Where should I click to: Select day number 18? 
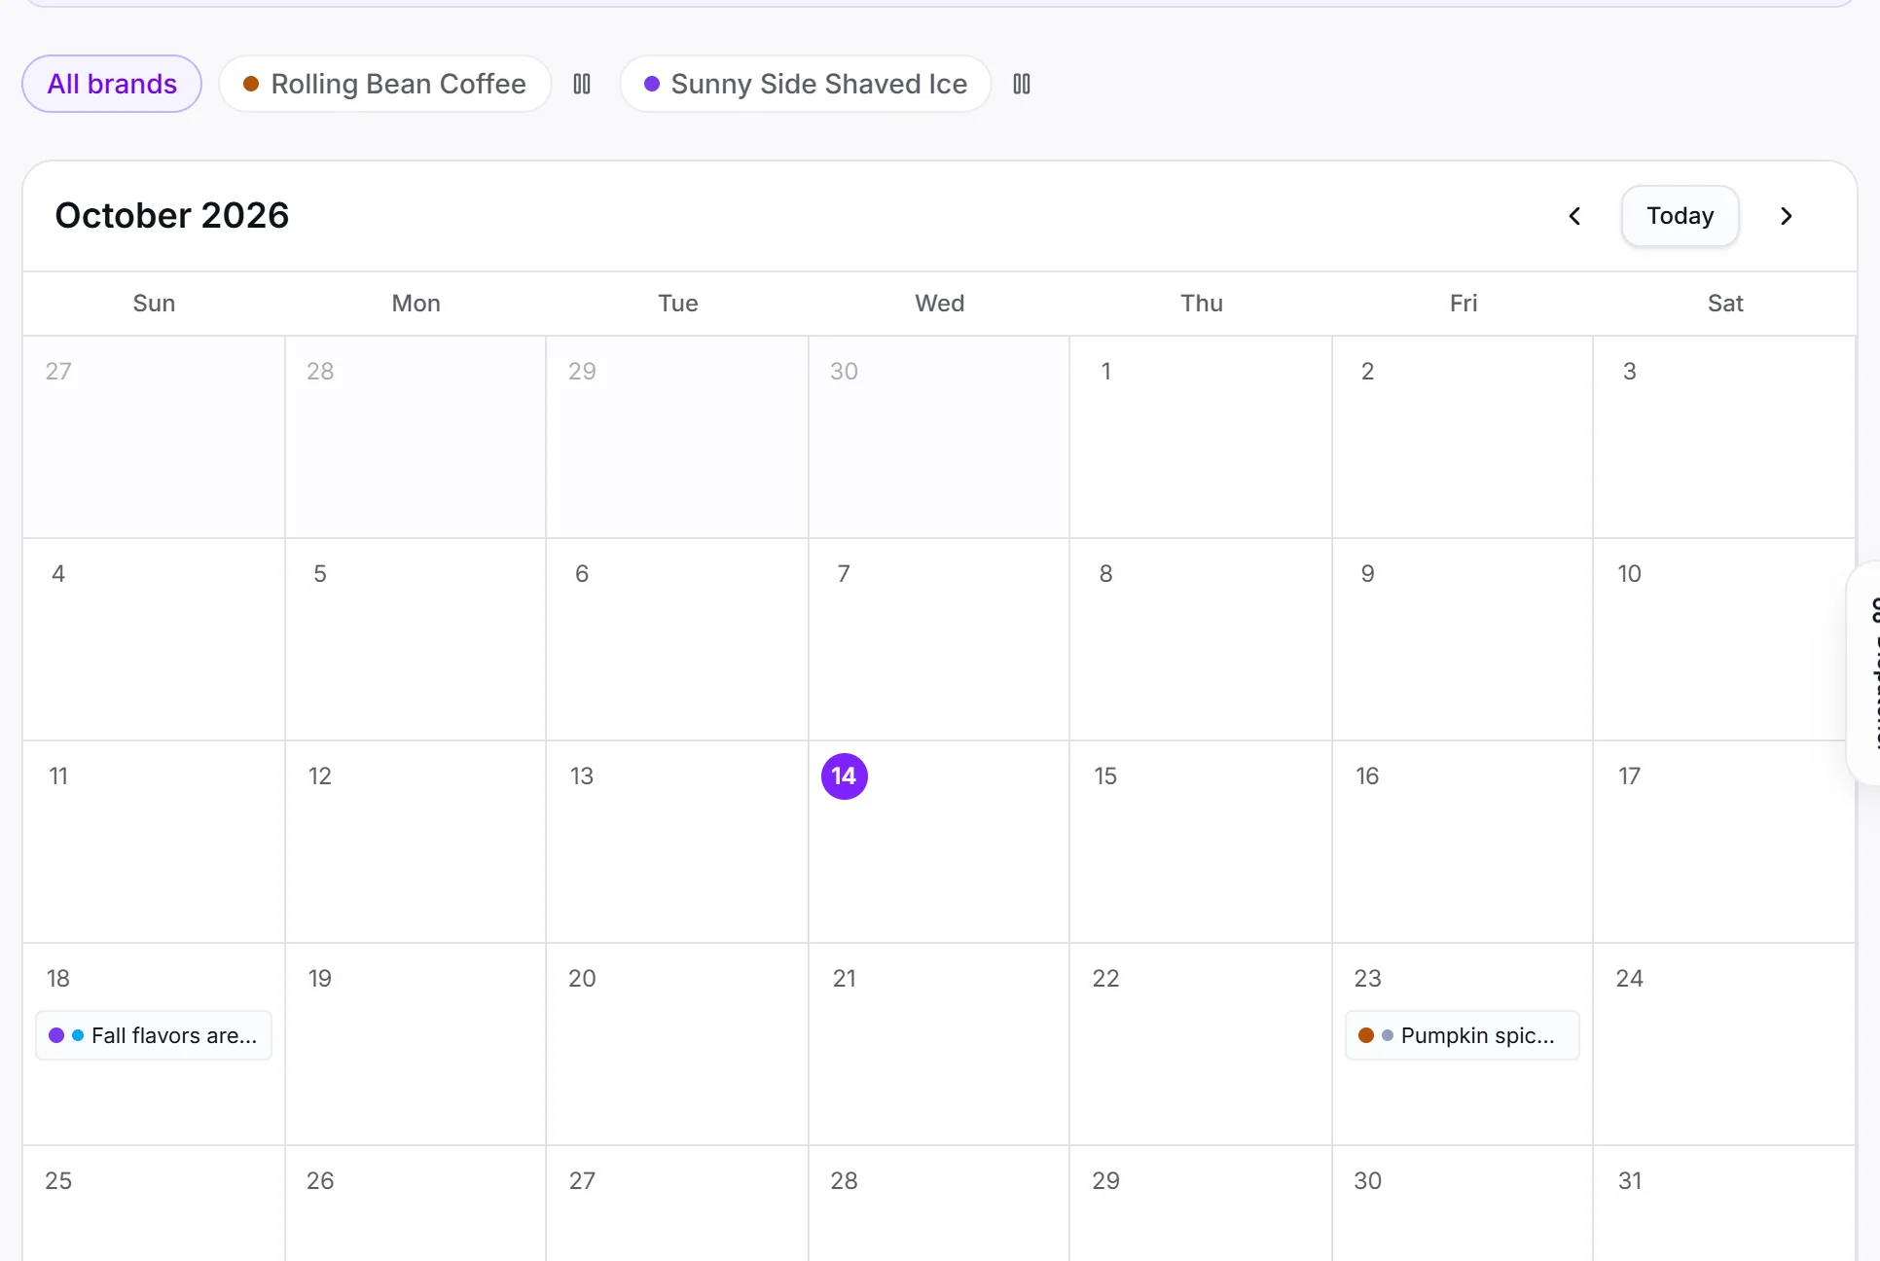click(58, 978)
